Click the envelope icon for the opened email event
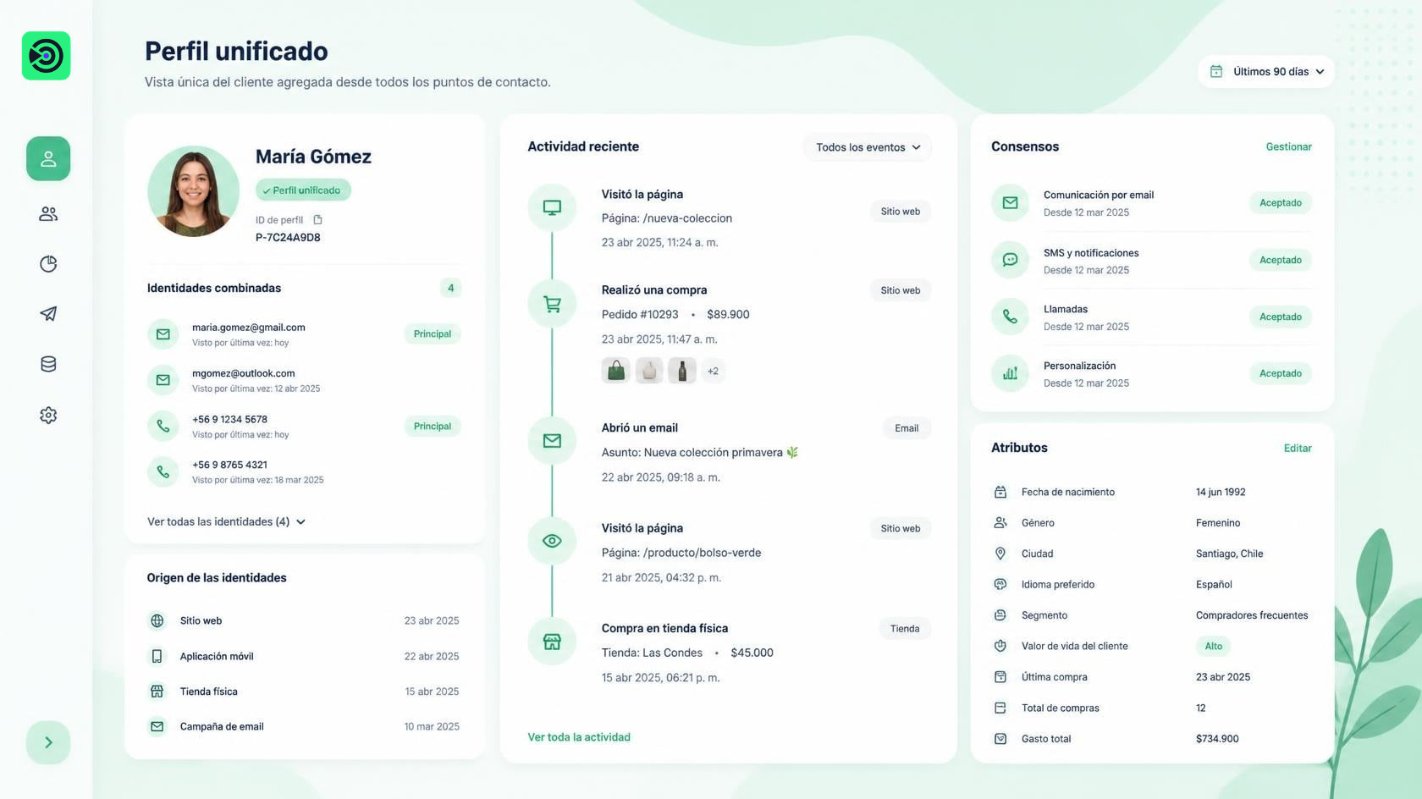1422x799 pixels. (x=552, y=441)
